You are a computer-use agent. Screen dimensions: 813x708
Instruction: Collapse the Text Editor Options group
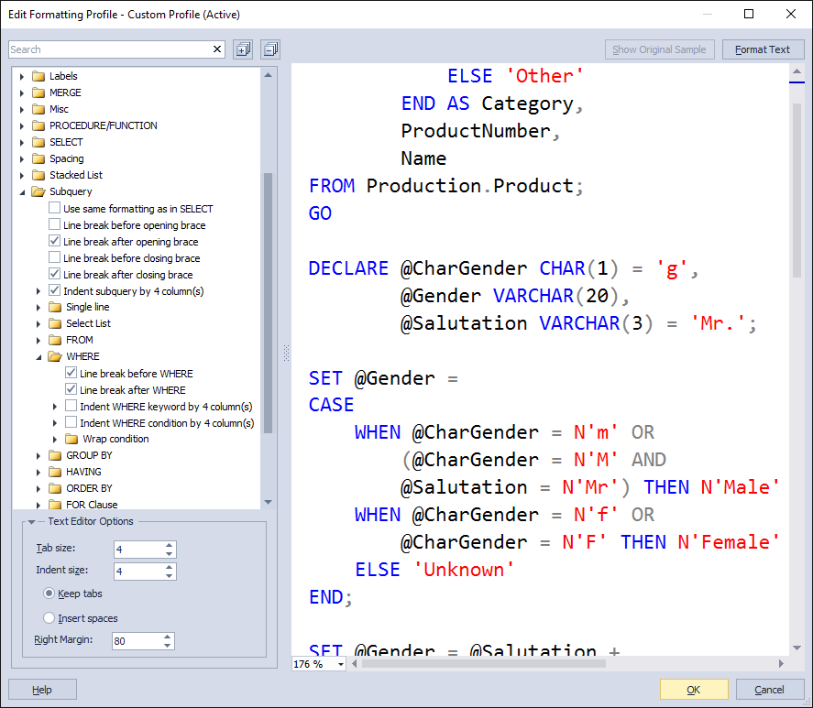pos(32,522)
